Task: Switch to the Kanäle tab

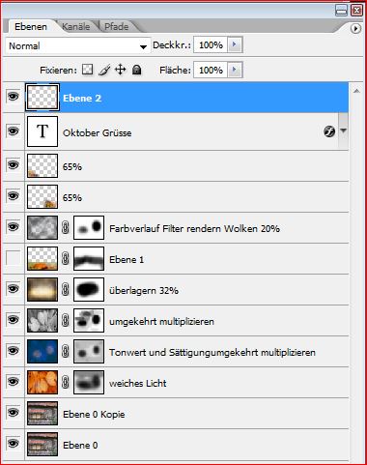Action: click(76, 27)
